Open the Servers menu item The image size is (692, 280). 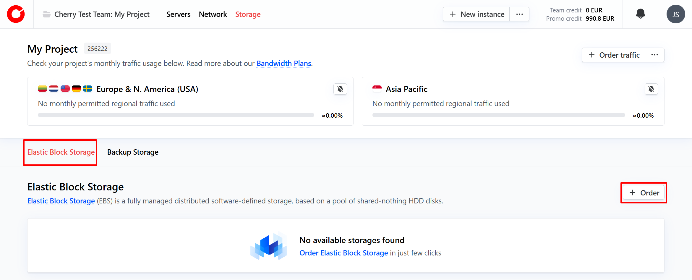point(178,14)
